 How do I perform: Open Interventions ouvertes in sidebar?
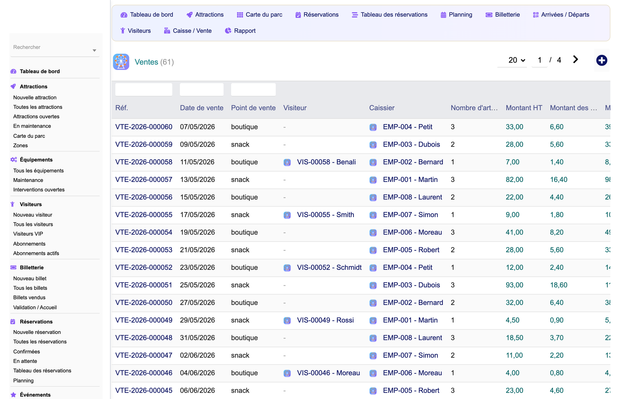click(x=39, y=190)
